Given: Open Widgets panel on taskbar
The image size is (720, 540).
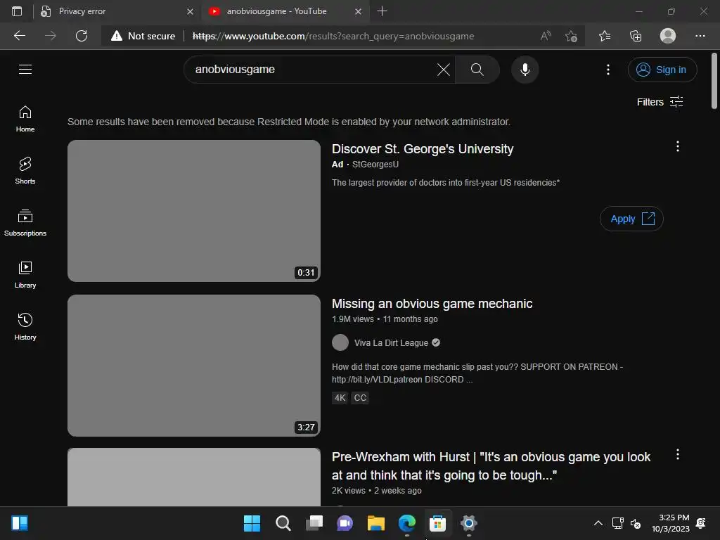Looking at the screenshot, I should coord(19,523).
